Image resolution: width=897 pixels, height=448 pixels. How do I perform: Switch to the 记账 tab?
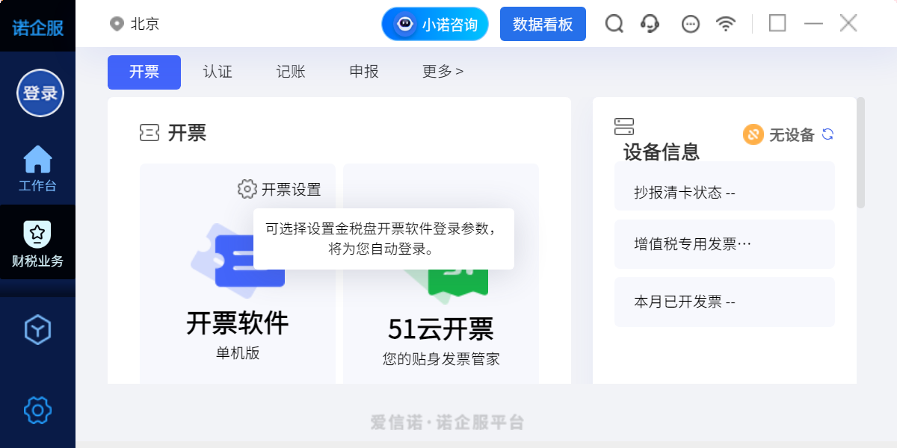[x=290, y=71]
